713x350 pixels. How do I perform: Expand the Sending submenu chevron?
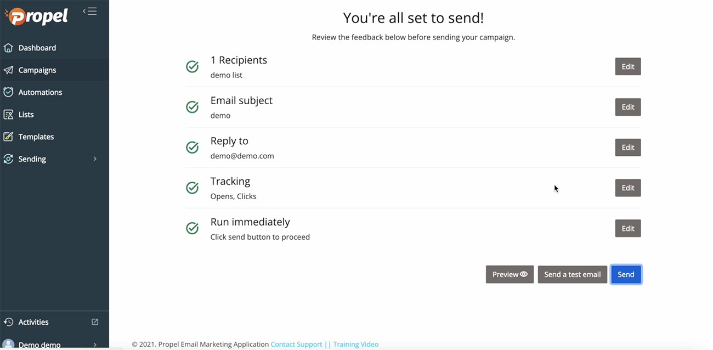pyautogui.click(x=95, y=159)
